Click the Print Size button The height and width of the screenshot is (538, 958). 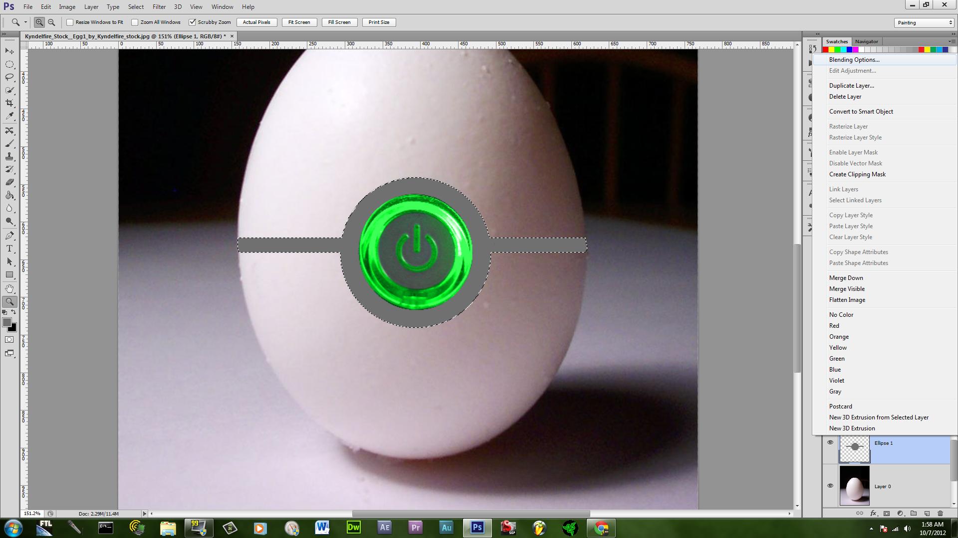pos(379,22)
